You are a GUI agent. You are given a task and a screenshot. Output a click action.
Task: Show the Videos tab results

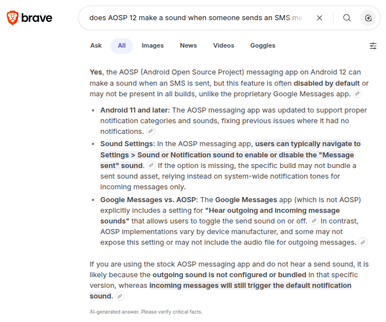(224, 46)
